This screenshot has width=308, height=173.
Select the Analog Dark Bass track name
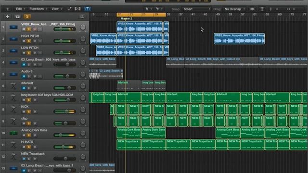(x=34, y=130)
